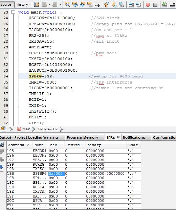Open the Output - Project Loading Warning tab
Image resolution: width=176 pixels, height=210 pixels.
click(x=32, y=138)
